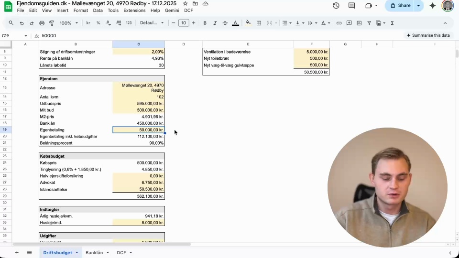
Task: Create a filter
Action: point(369,23)
